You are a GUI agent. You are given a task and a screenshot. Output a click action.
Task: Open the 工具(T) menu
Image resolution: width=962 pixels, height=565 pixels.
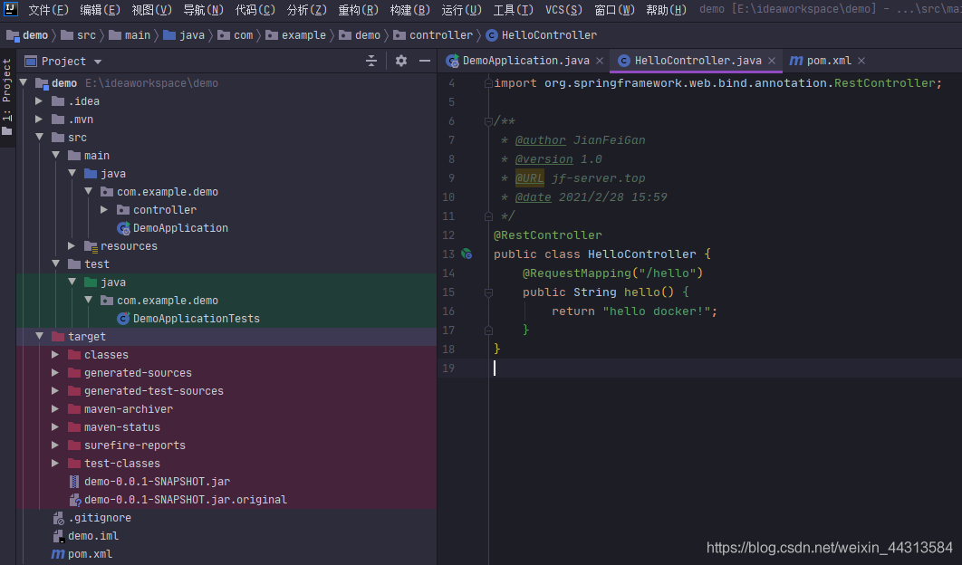pos(513,10)
